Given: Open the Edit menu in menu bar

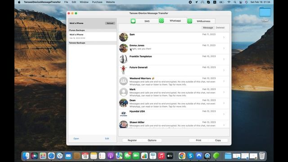Looking at the screenshot, I should pos(74,2).
